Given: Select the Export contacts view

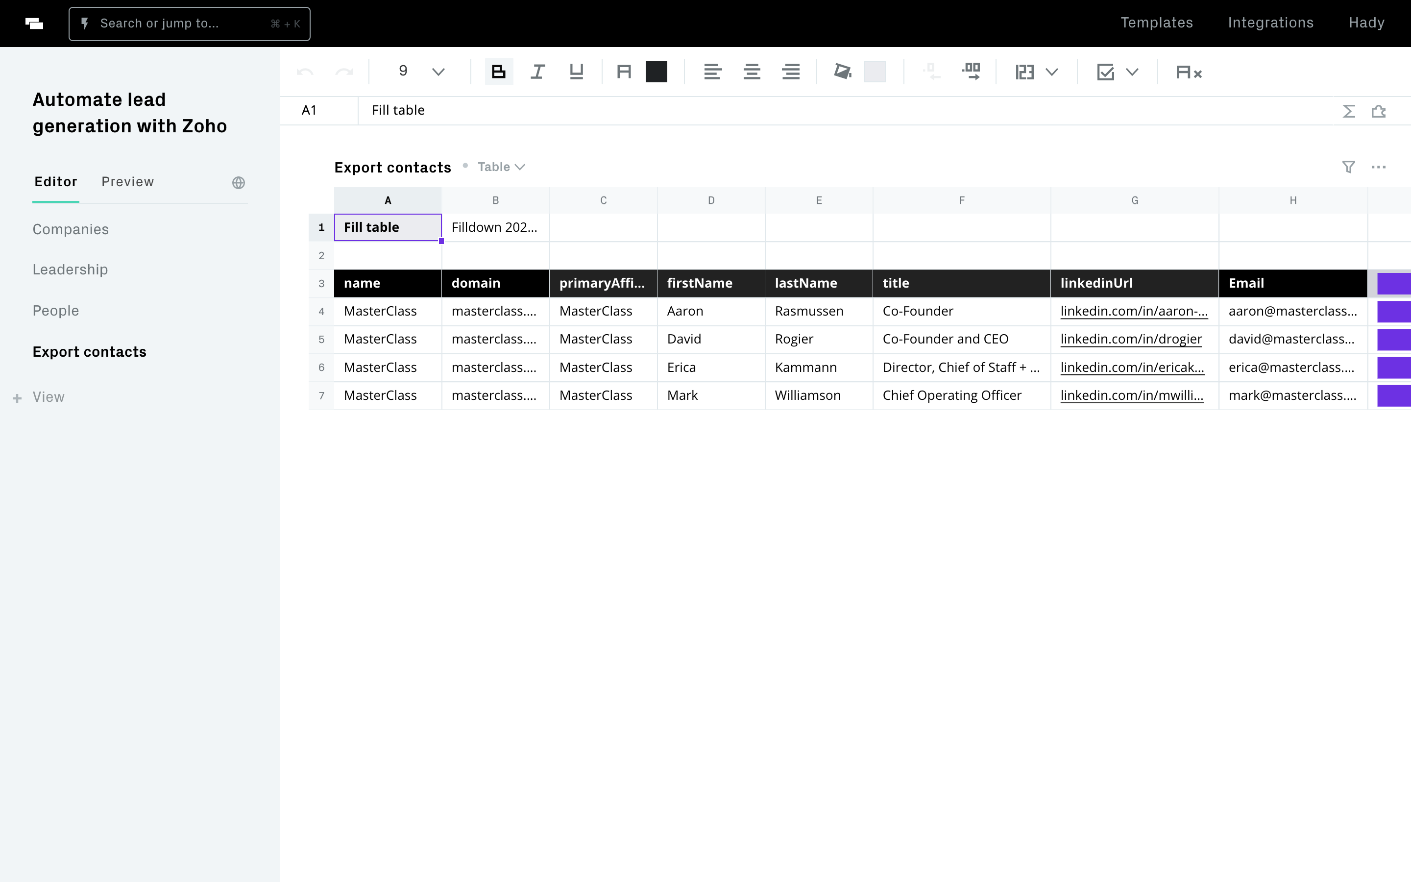Looking at the screenshot, I should coord(89,352).
